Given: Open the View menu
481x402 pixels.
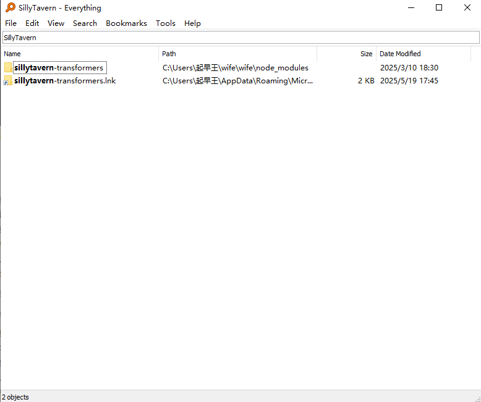Looking at the screenshot, I should 56,23.
